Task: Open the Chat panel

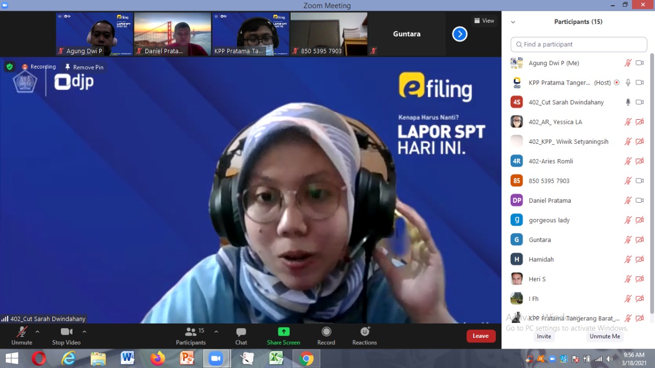Action: 241,336
